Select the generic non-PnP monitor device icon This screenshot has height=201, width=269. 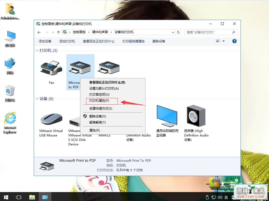tap(167, 116)
